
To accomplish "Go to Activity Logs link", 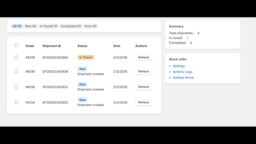I will [x=182, y=72].
